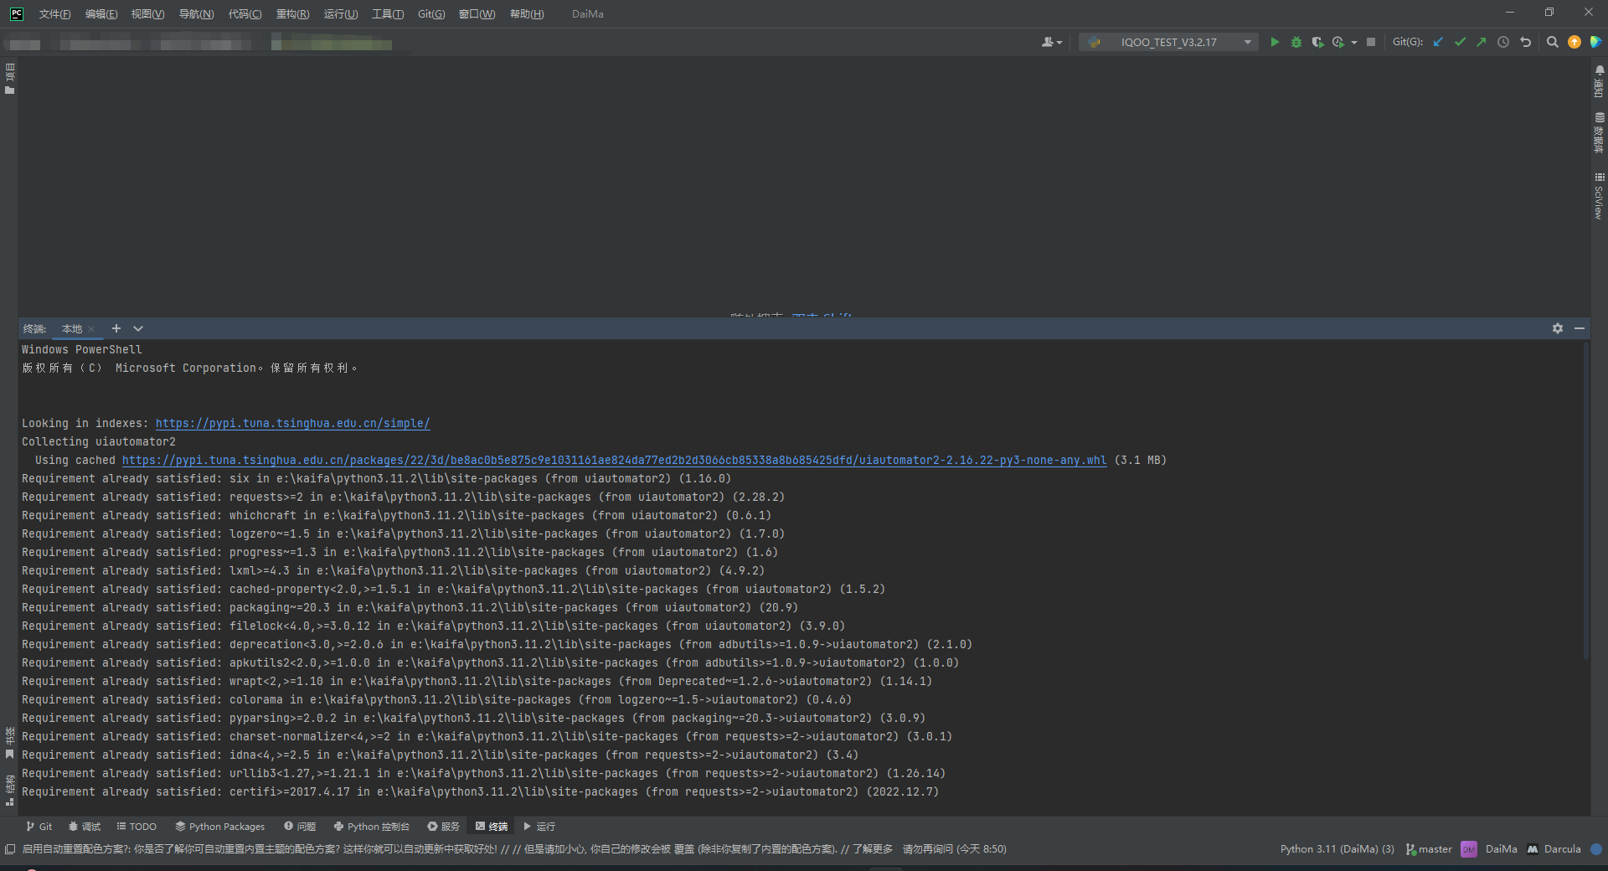
Task: Open Search Everywhere
Action: coord(1552,42)
